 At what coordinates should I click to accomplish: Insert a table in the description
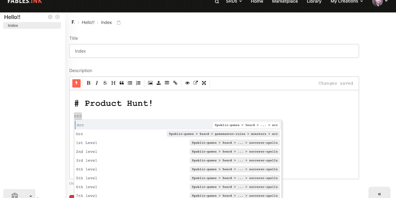(167, 83)
